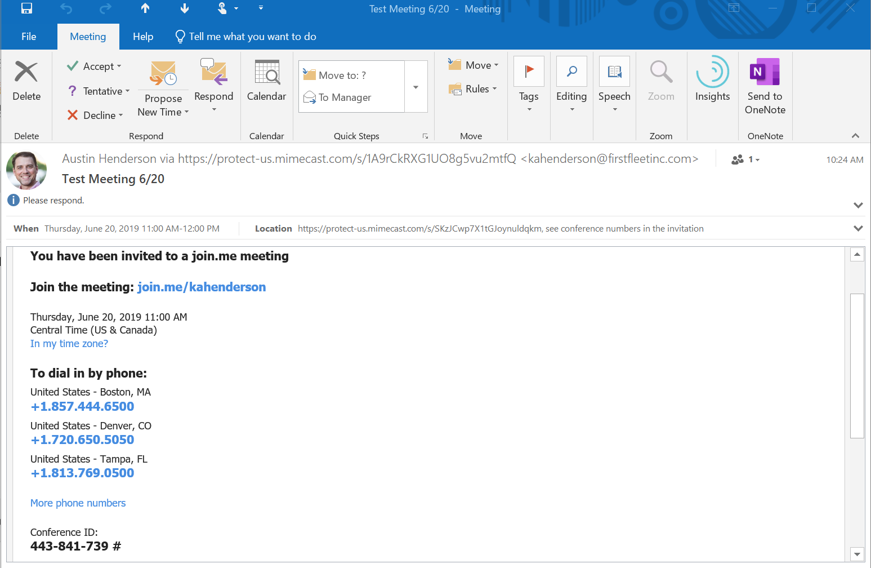Send the meeting to OneNote
871x568 pixels.
pos(765,85)
